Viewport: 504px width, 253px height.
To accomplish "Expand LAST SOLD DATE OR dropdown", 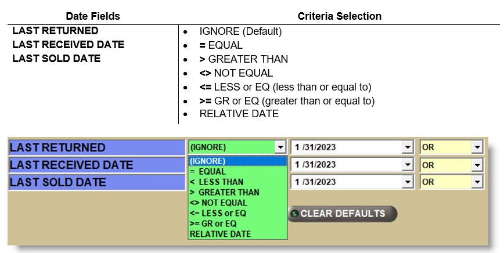I will click(x=477, y=182).
